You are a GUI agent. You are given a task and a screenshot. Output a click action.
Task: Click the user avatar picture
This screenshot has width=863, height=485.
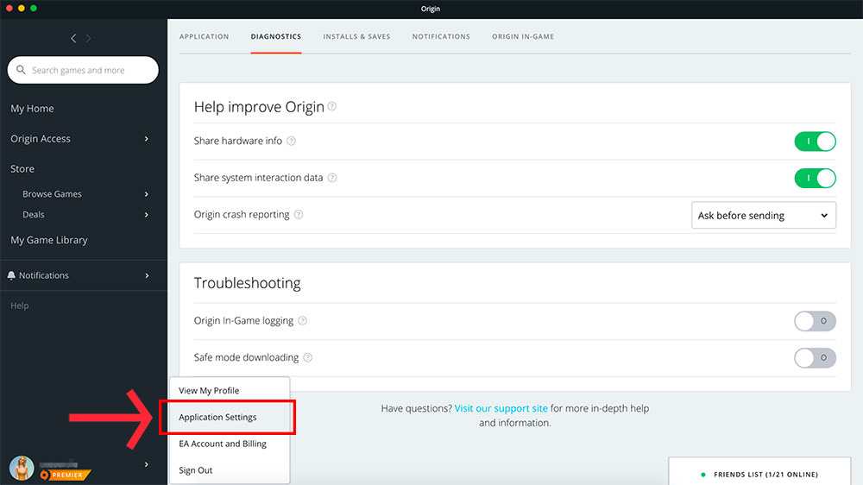[x=22, y=469]
